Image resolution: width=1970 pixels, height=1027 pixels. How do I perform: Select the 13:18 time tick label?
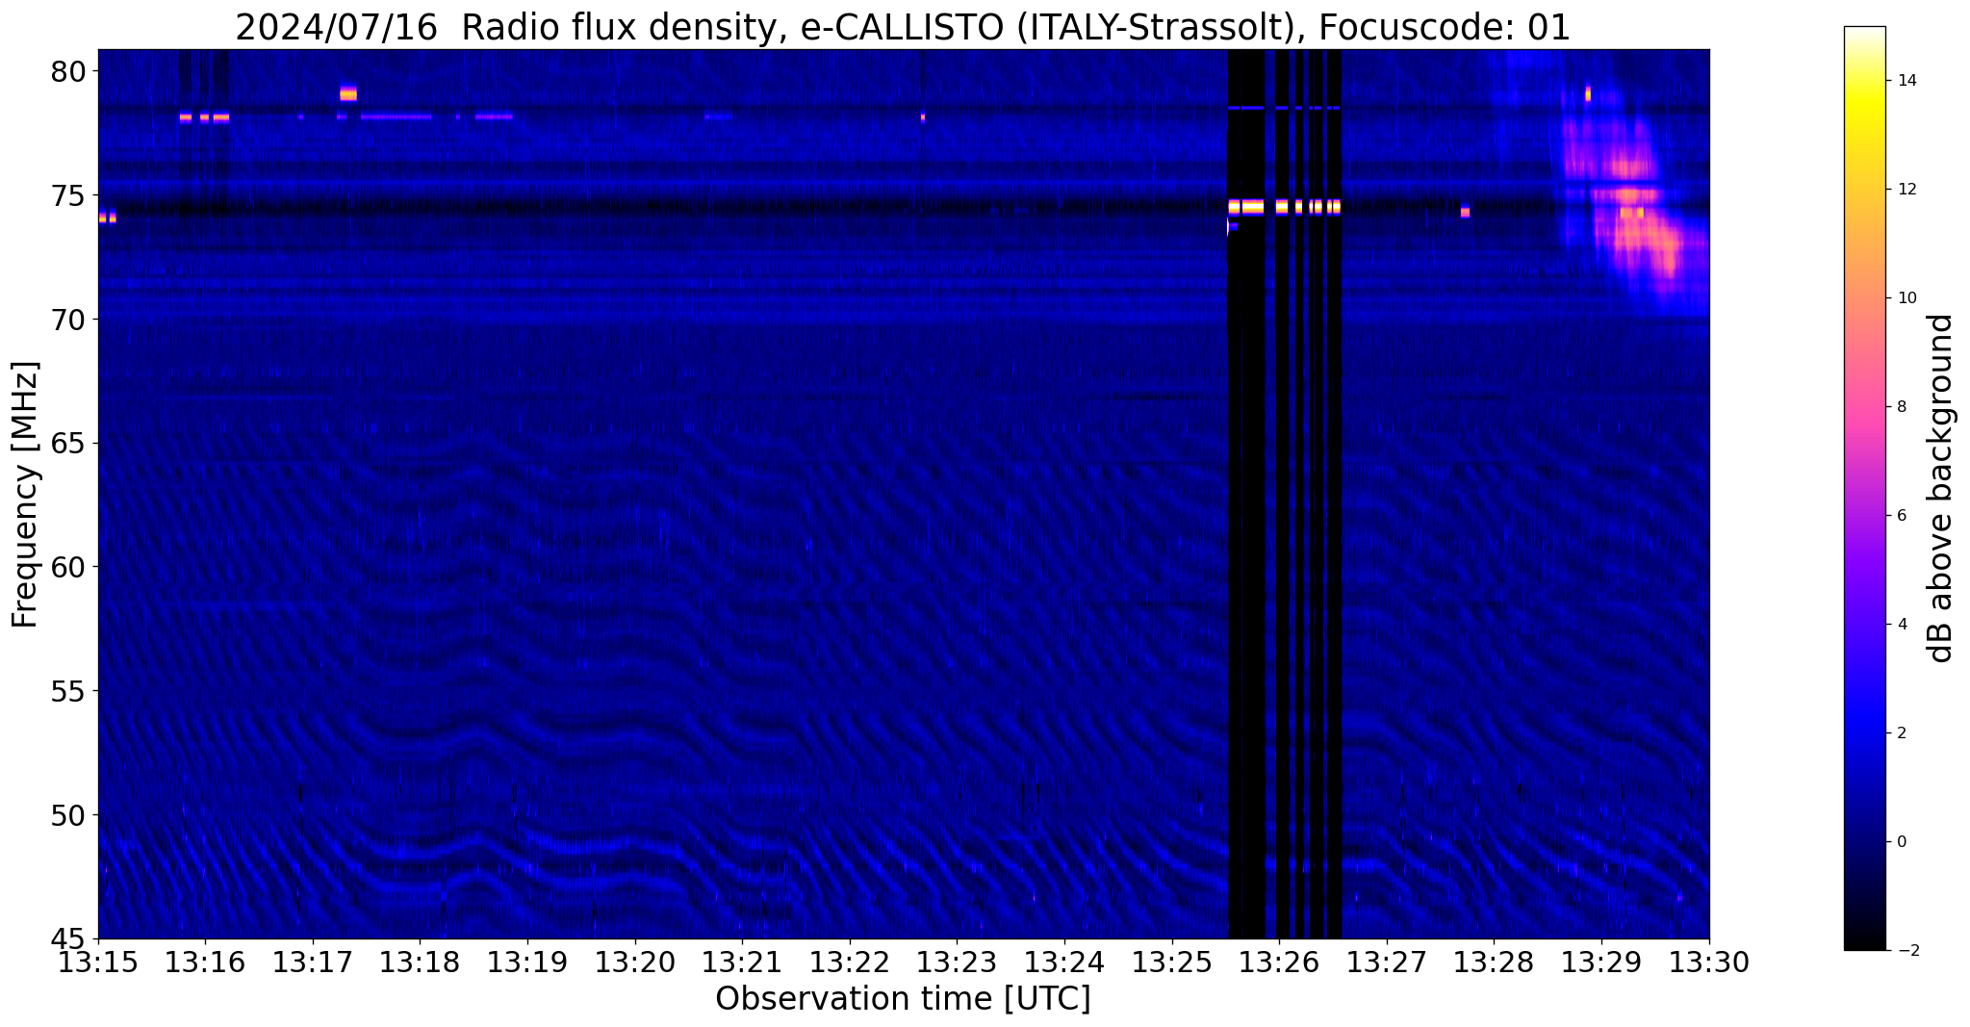pos(420,962)
